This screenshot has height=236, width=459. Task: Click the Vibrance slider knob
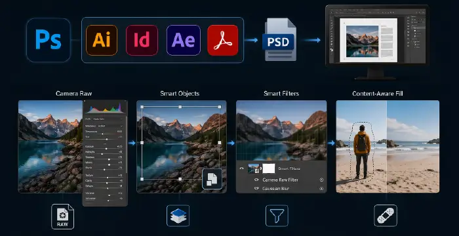110,195
